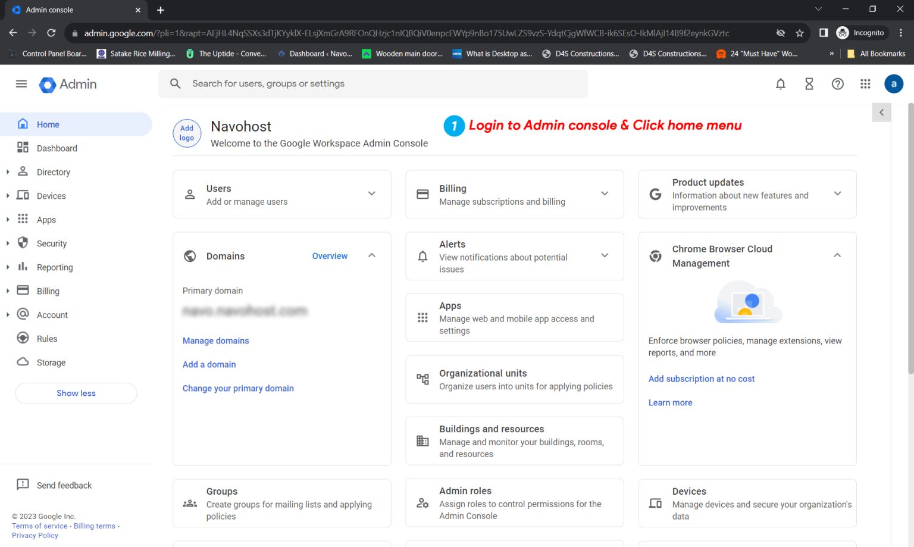Click the Admin logo icon
The width and height of the screenshot is (914, 547).
pyautogui.click(x=47, y=85)
